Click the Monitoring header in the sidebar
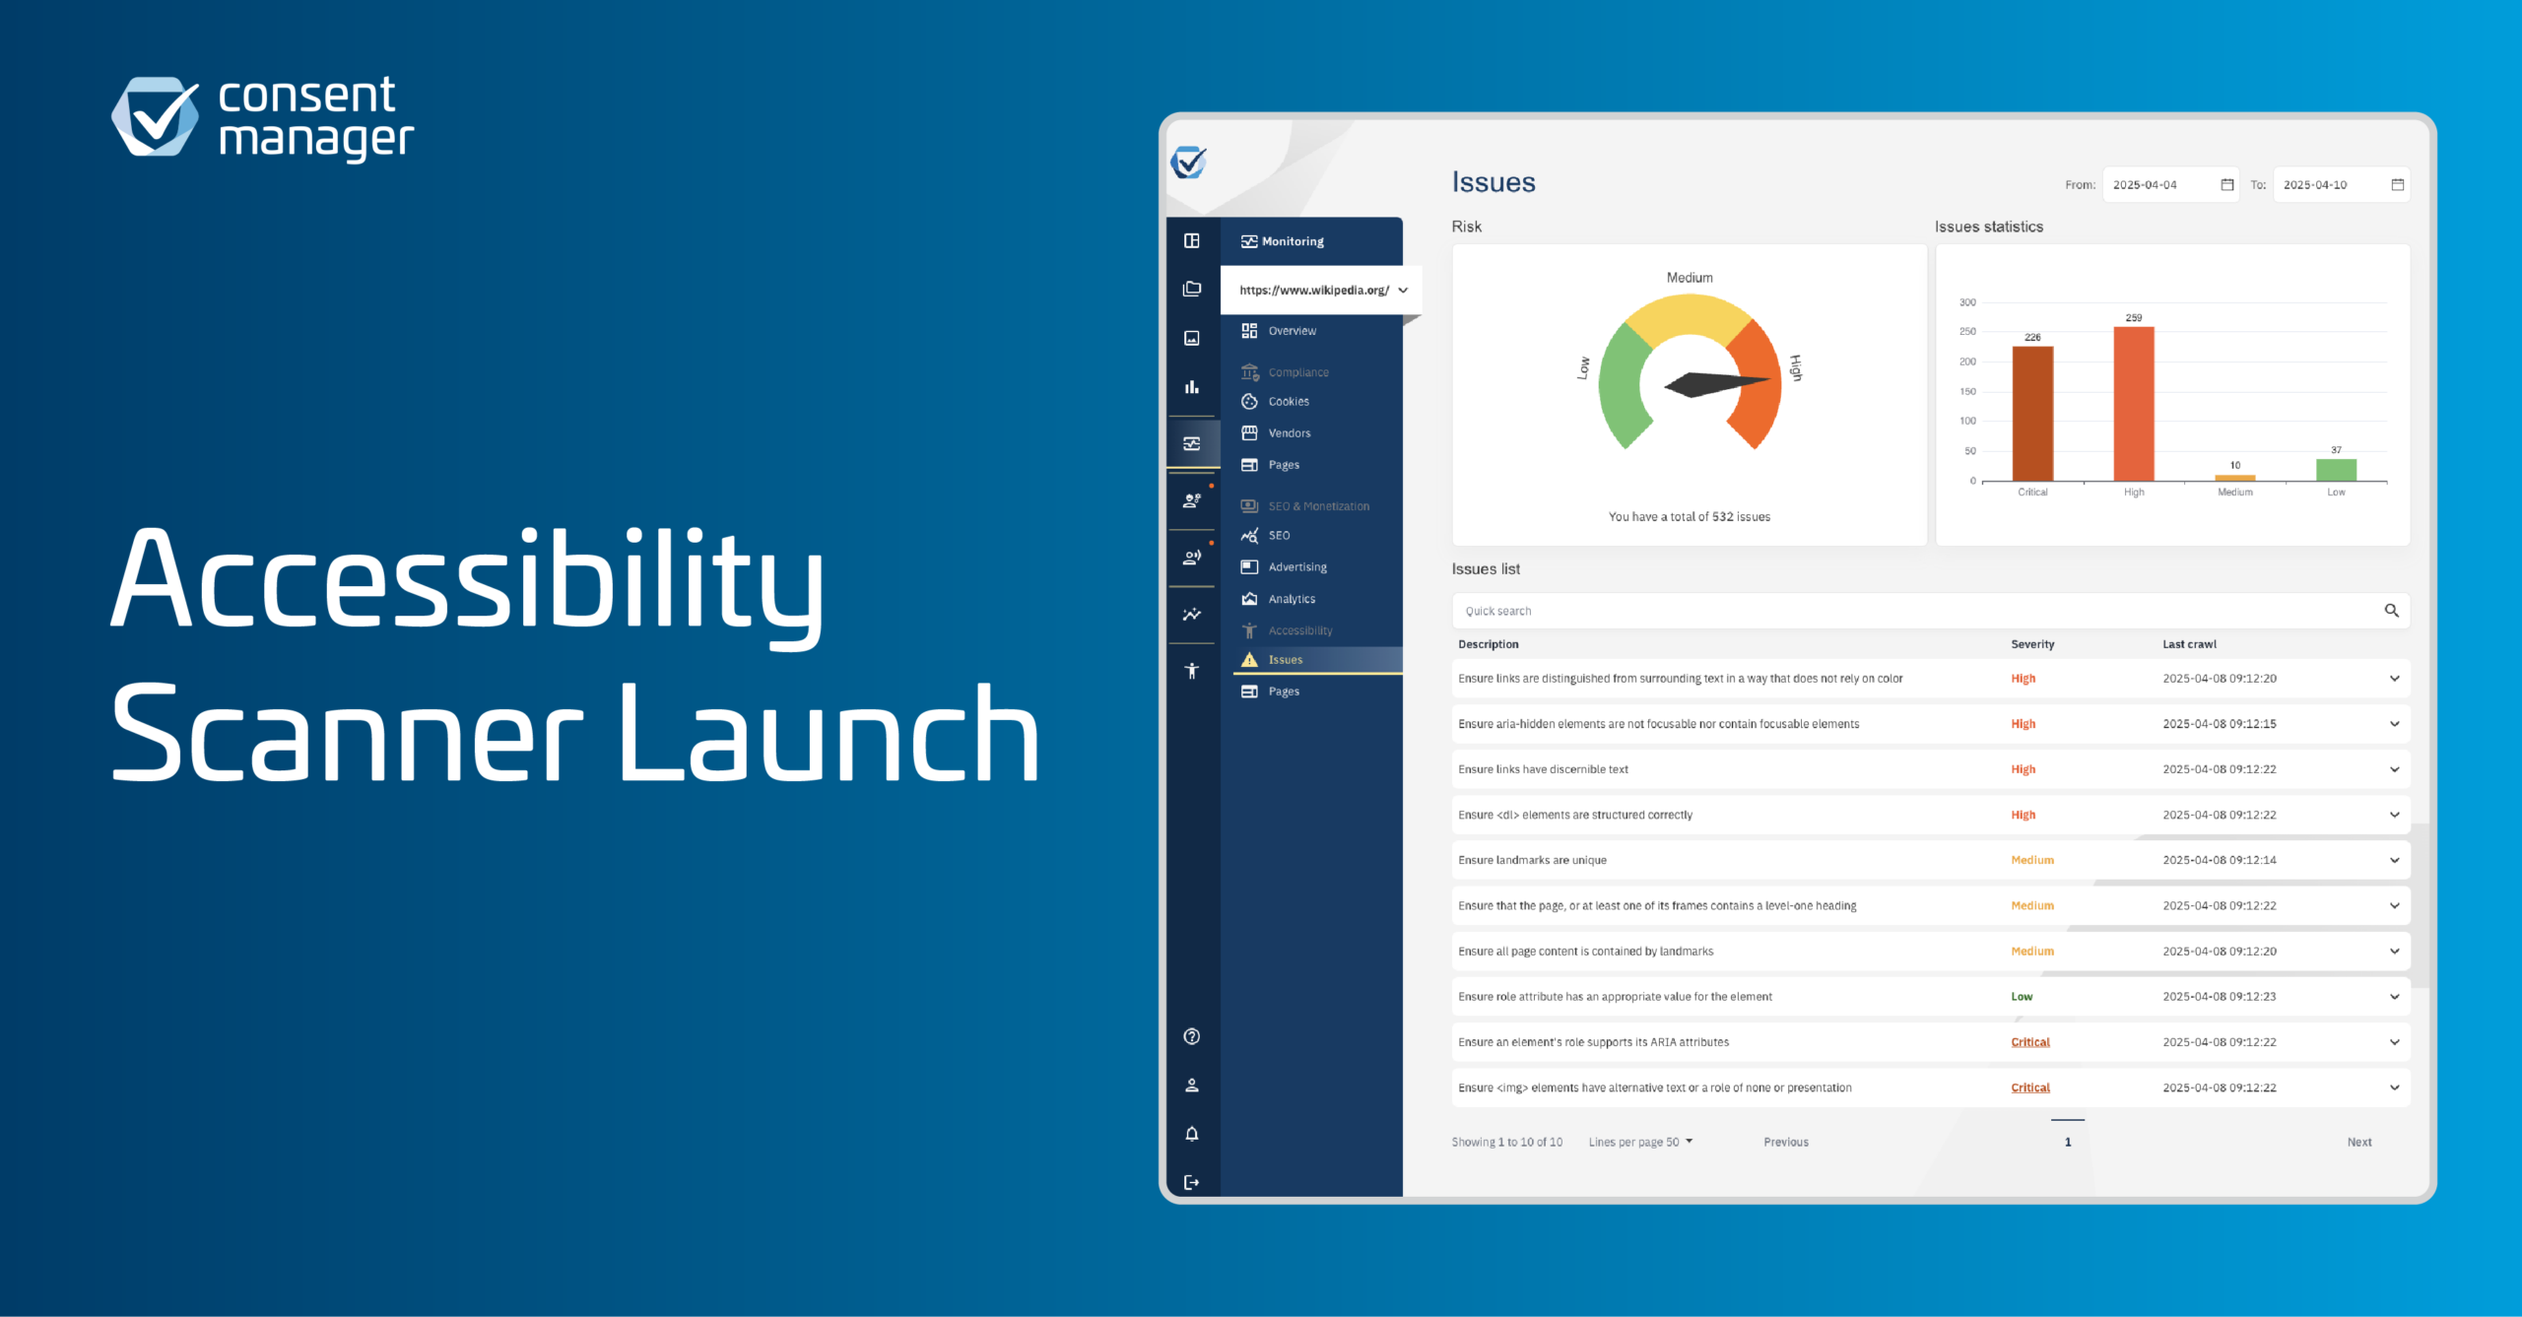This screenshot has width=2522, height=1317. 1283,241
